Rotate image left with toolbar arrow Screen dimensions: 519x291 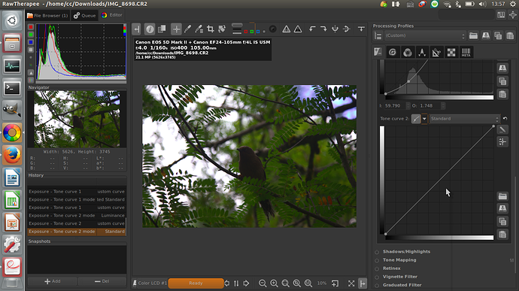[312, 29]
